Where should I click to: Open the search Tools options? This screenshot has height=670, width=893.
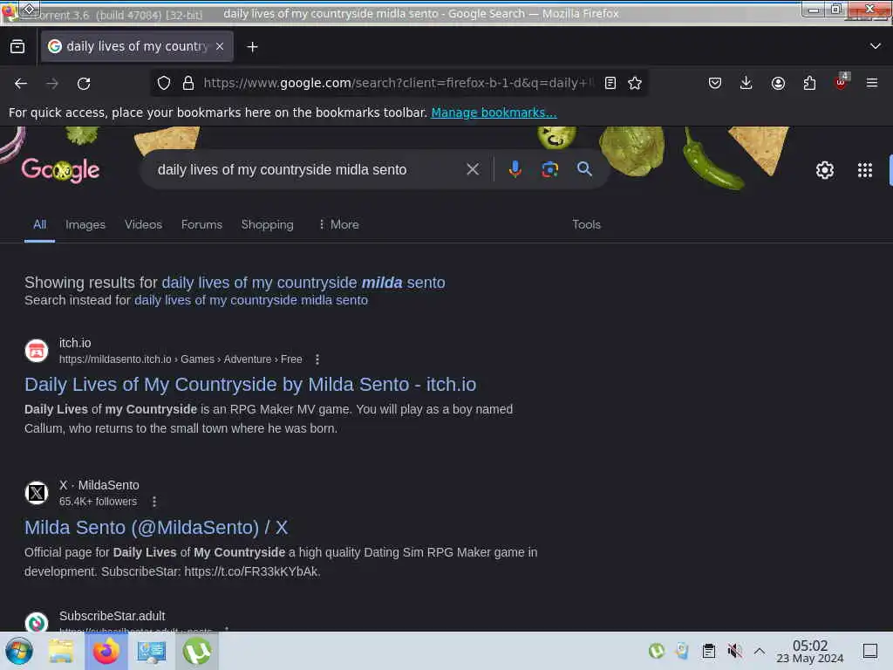587,224
